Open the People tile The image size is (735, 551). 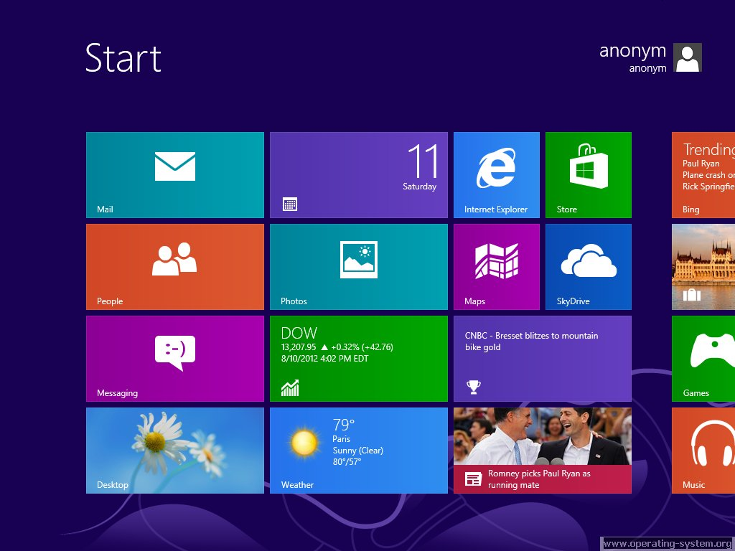coord(174,266)
